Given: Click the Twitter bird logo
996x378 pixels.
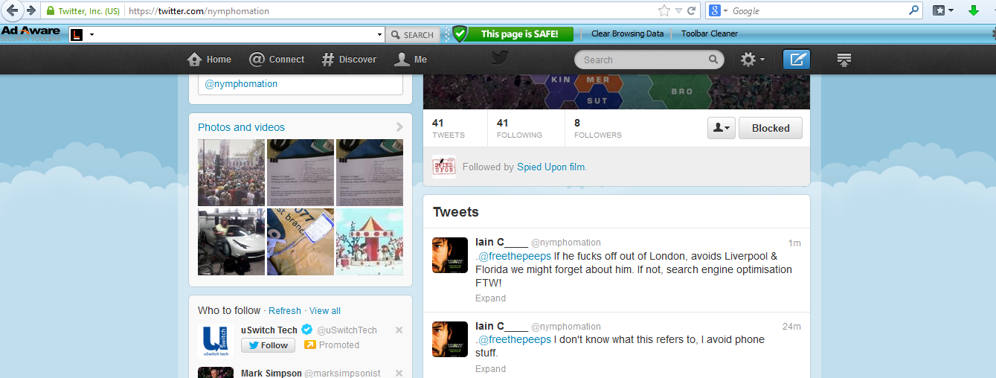Looking at the screenshot, I should click(x=498, y=59).
